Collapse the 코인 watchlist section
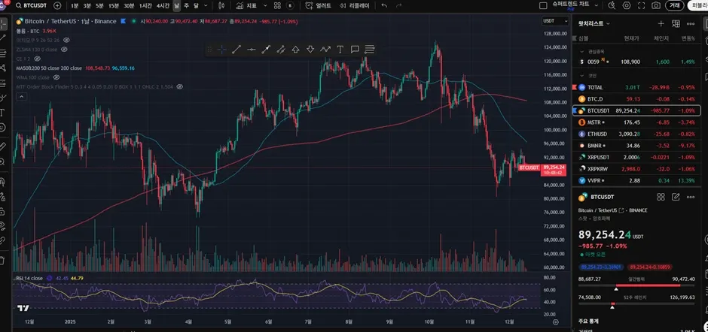Viewport: 708px width, 332px height. (581, 76)
